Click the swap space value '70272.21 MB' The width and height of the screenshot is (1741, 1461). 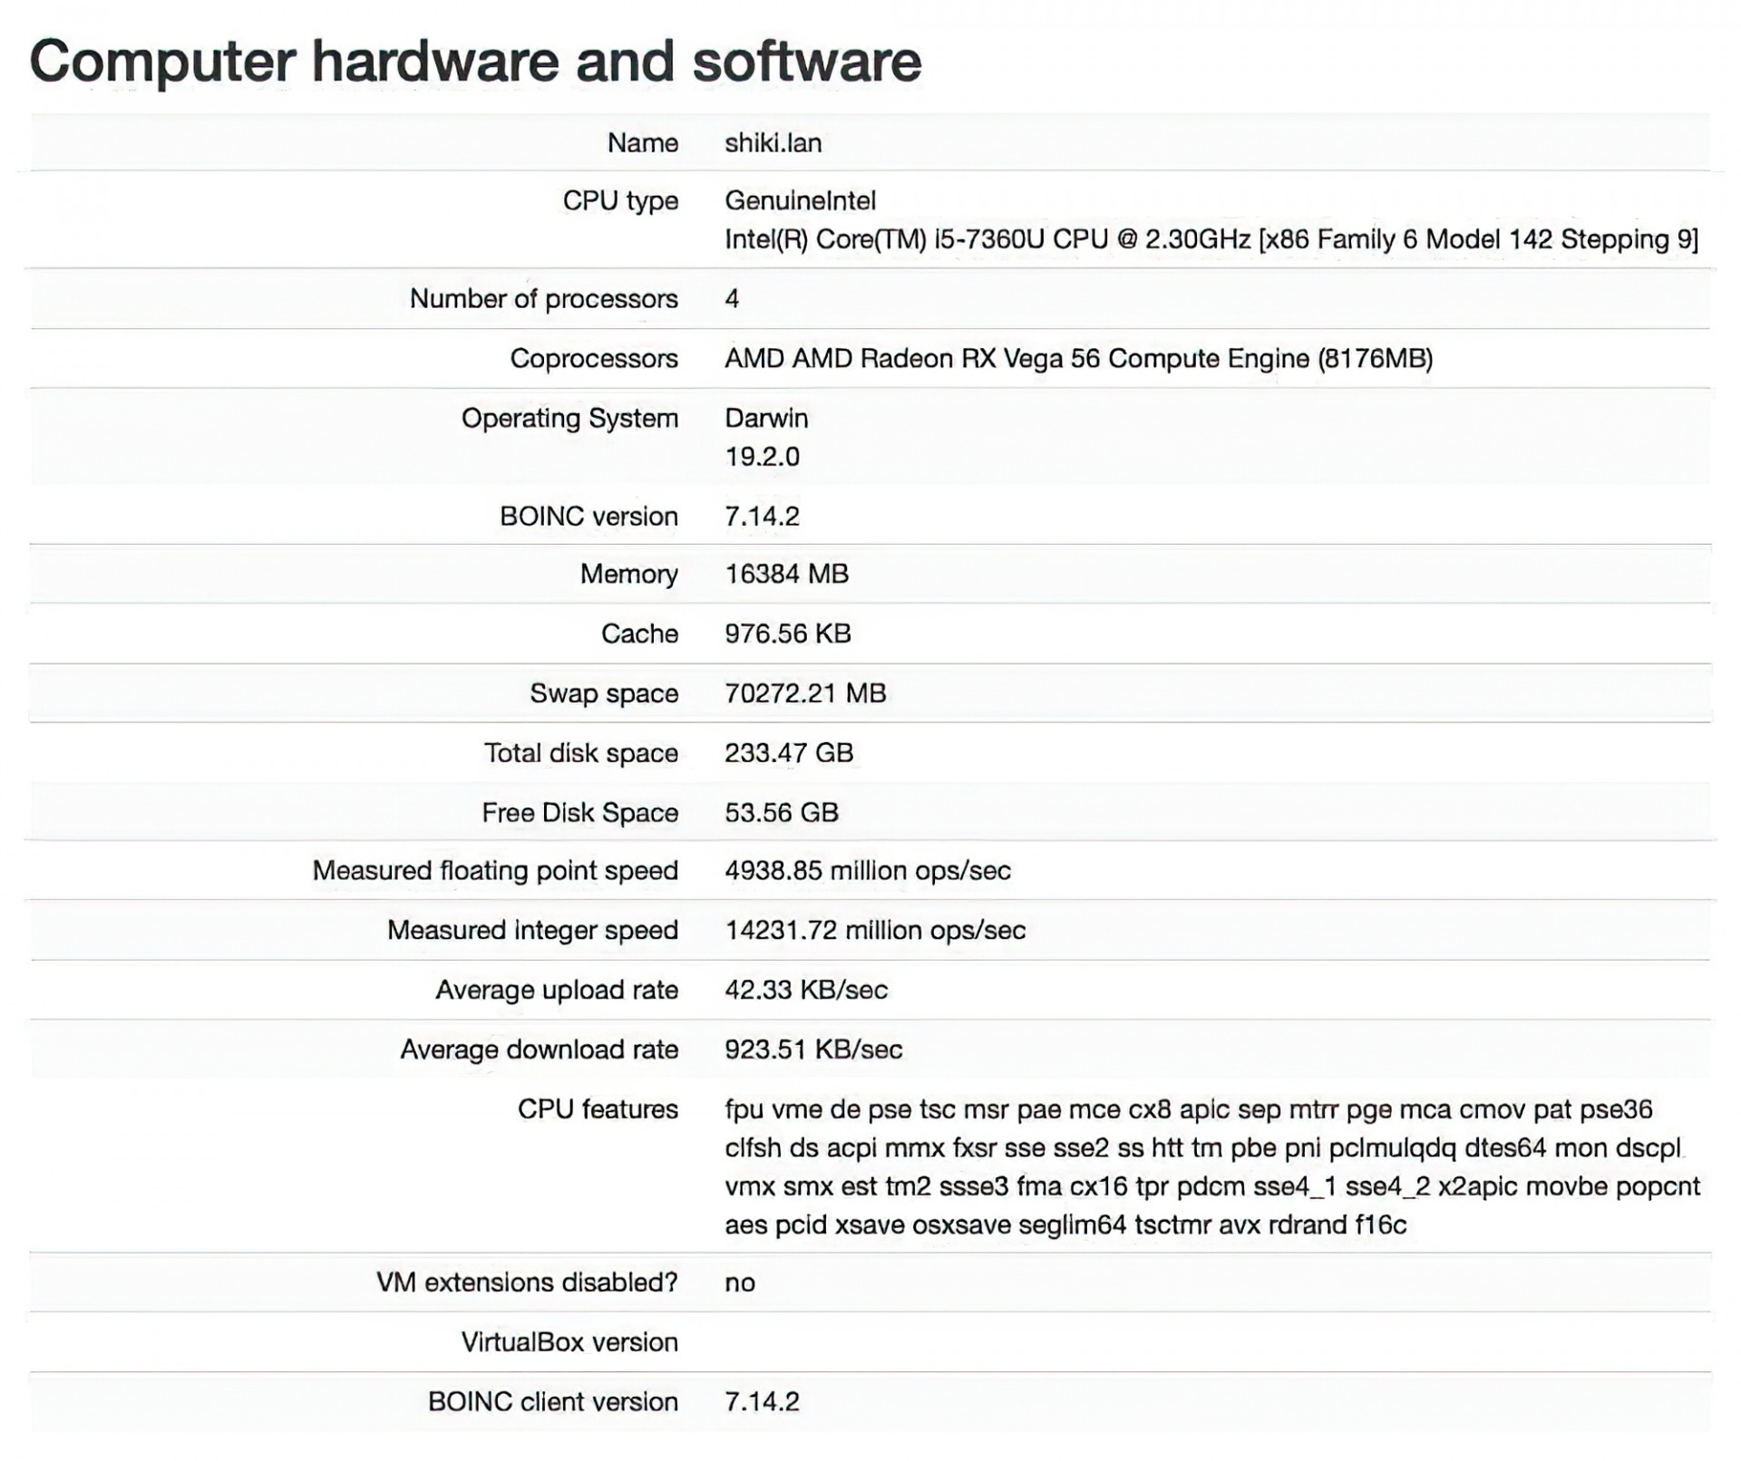805,693
